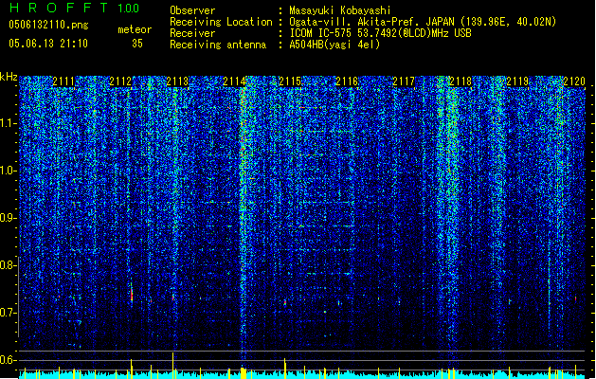Click the 0.6 kHz axis tick label
Viewport: 596px width, 379px height.
pyautogui.click(x=9, y=360)
